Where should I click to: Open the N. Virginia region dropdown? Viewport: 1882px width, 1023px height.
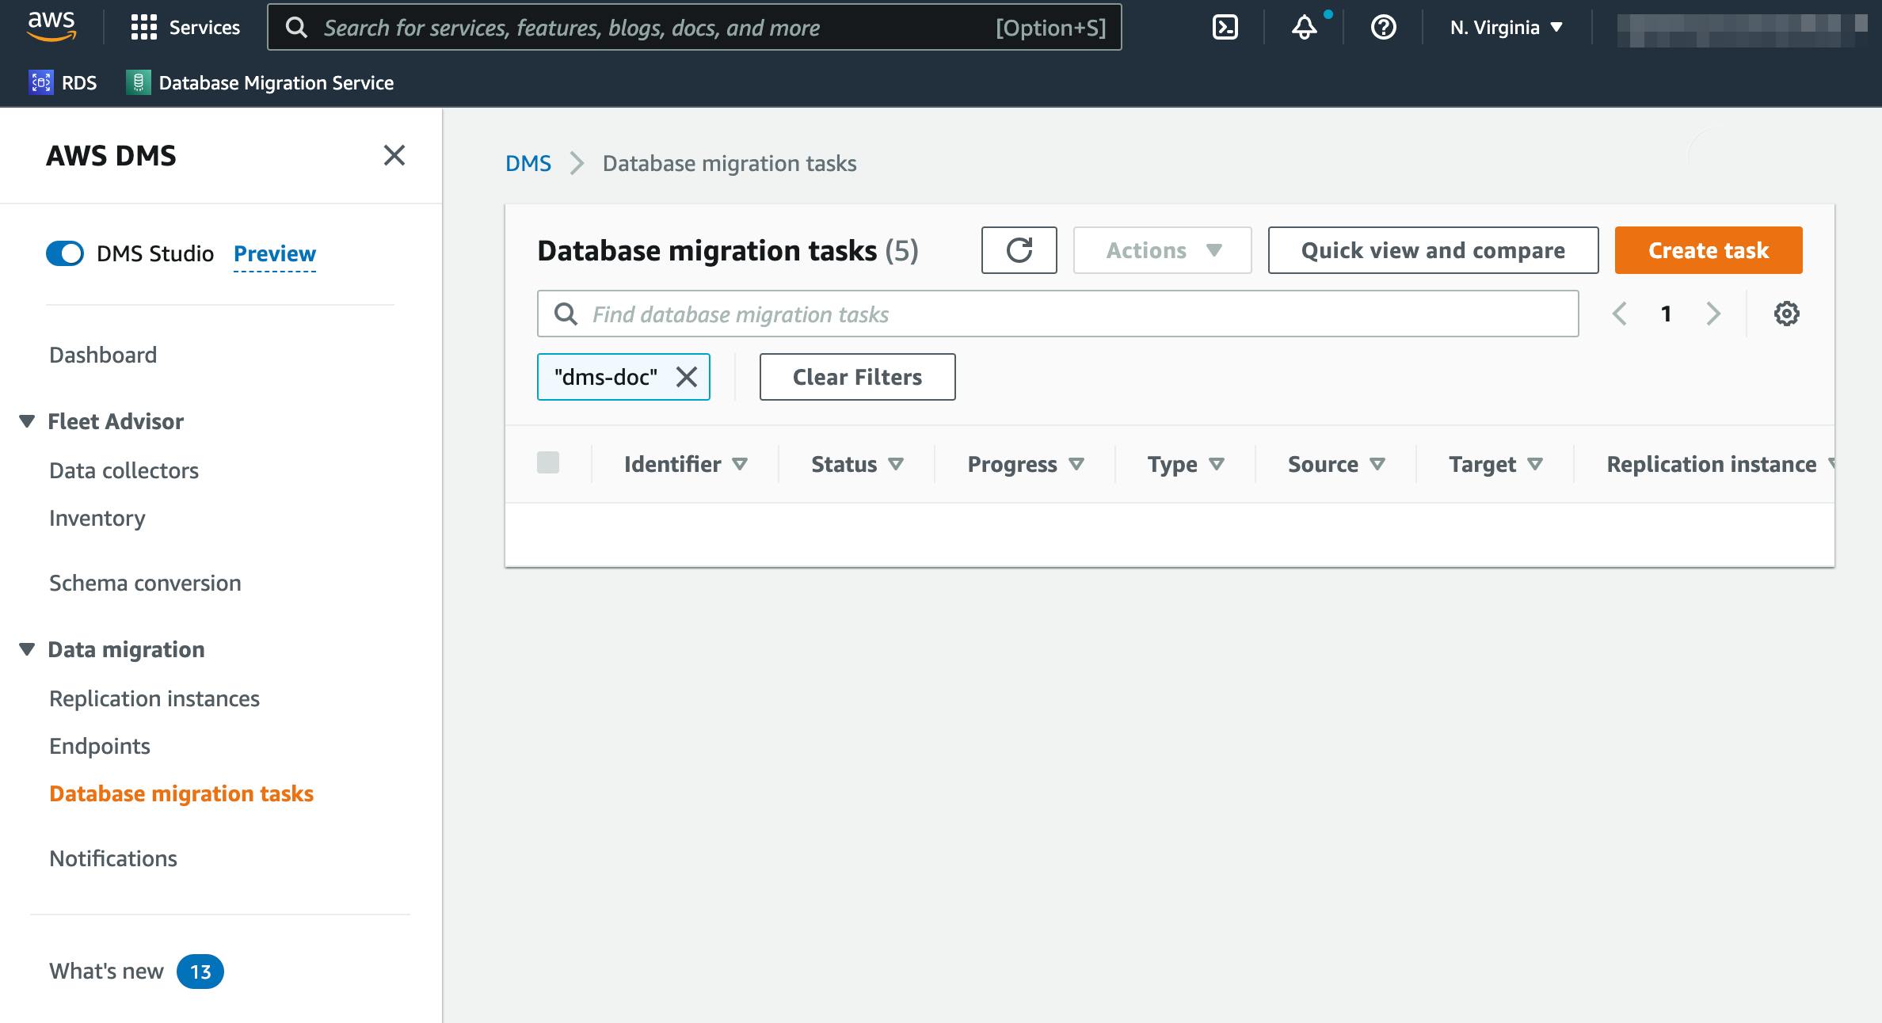1504,27
